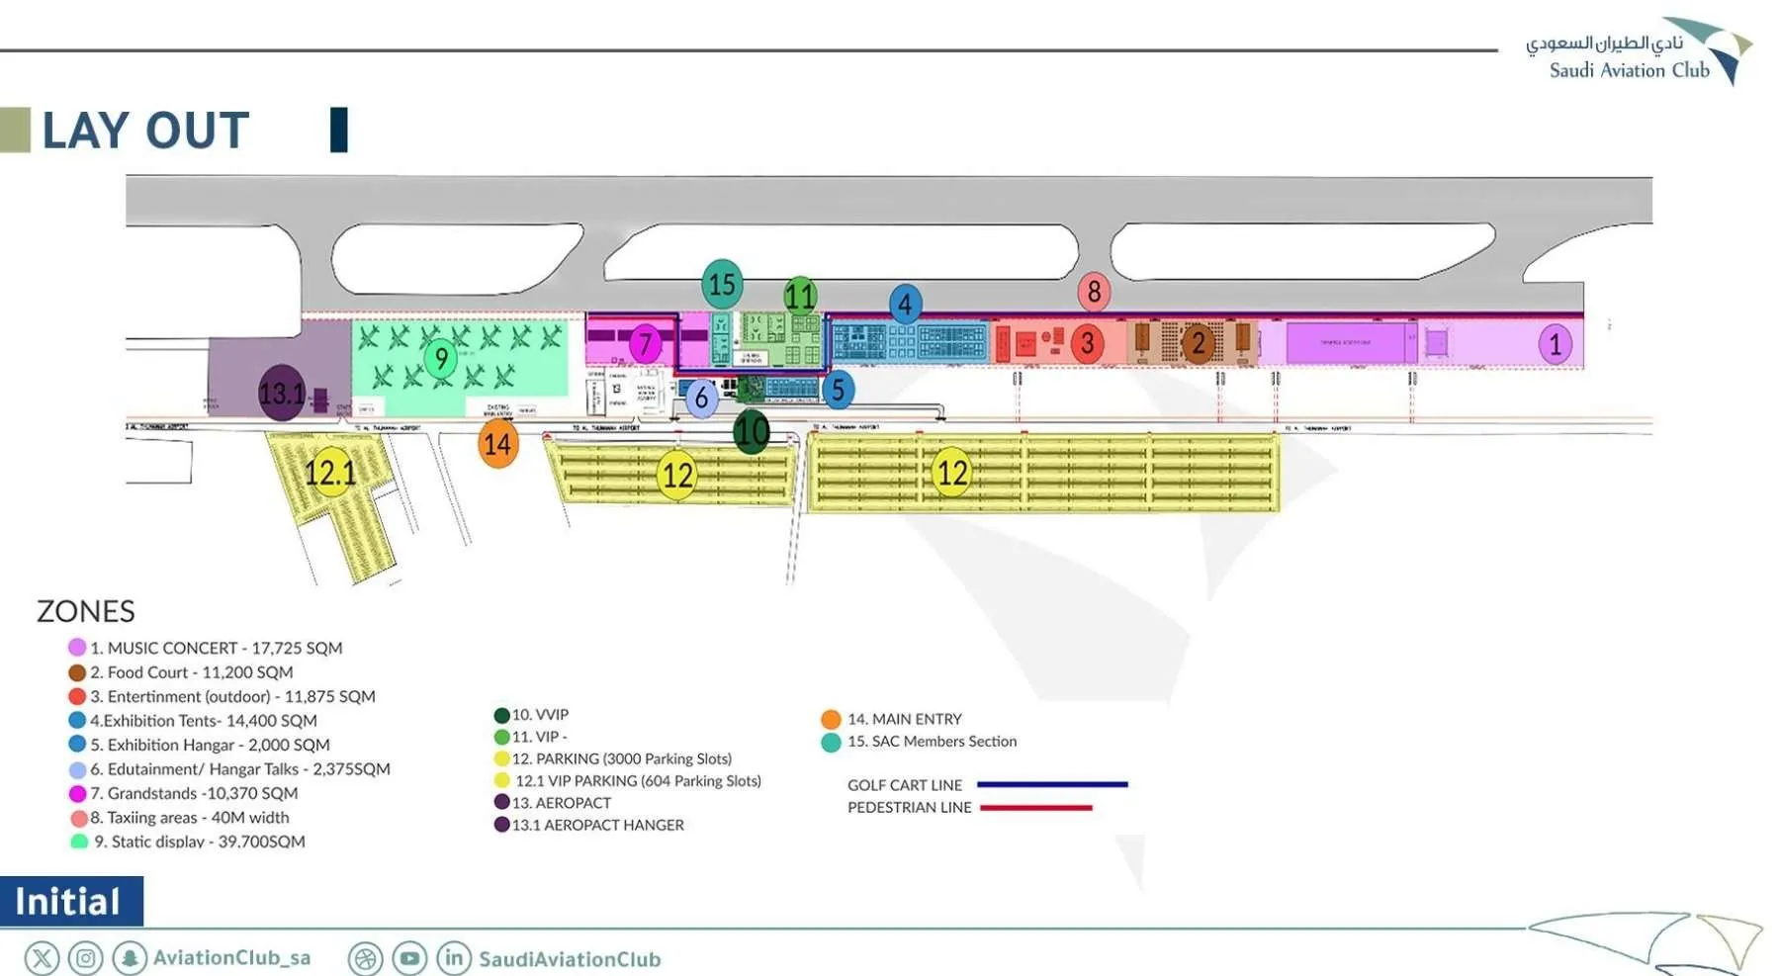Select the 12.1 VIP parking marker
This screenshot has height=976, width=1780.
[x=329, y=472]
